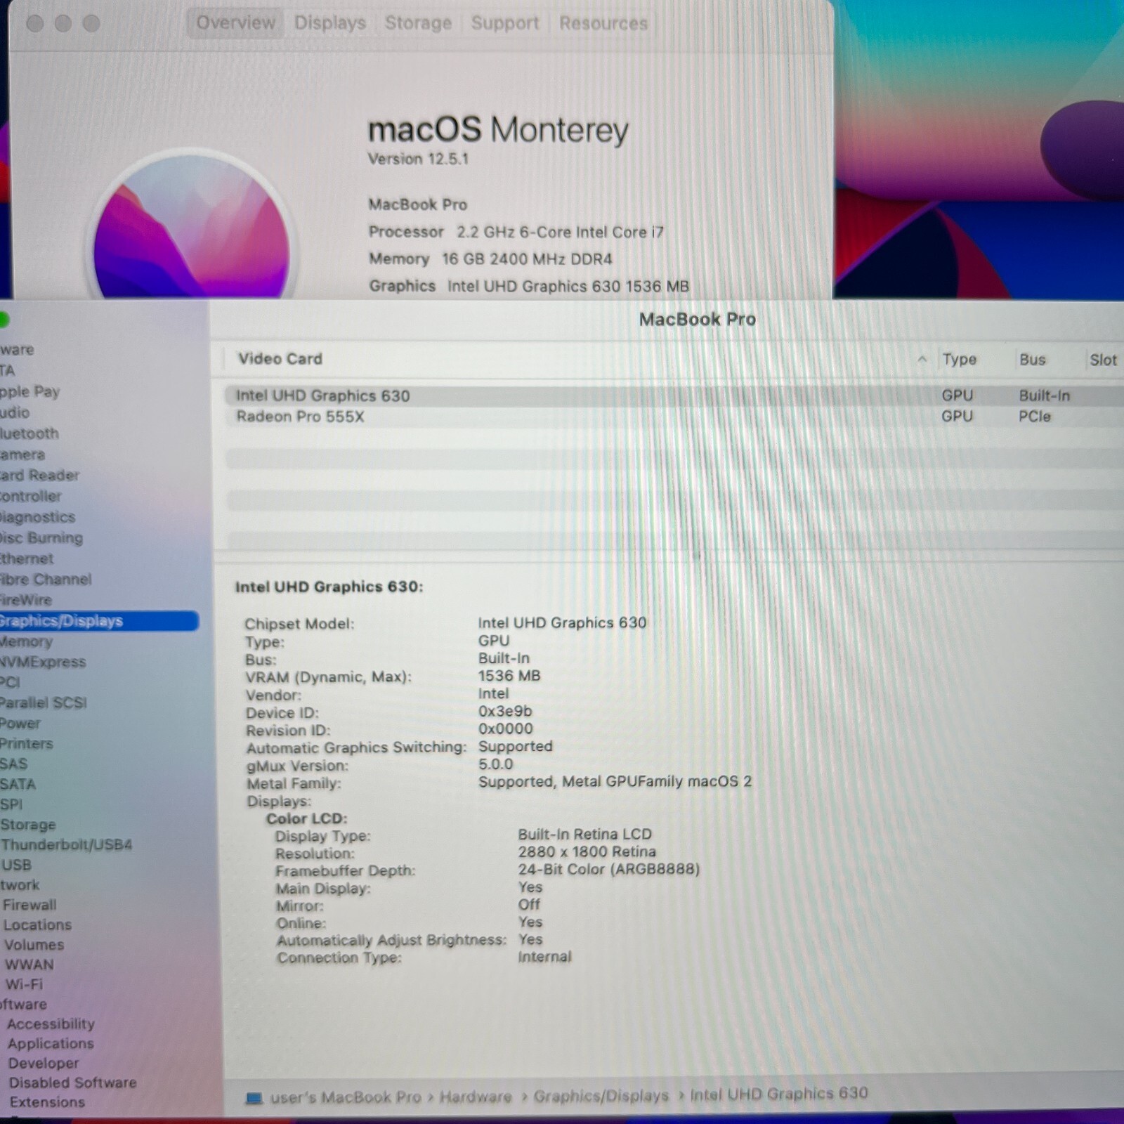Select PCI in sidebar
The width and height of the screenshot is (1124, 1124).
[10, 682]
